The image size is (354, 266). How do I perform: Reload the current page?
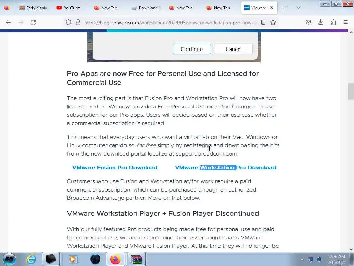click(33, 23)
